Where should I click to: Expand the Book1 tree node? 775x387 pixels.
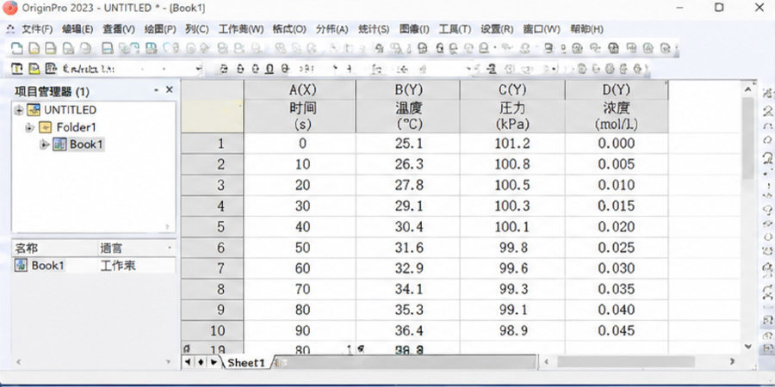[45, 144]
